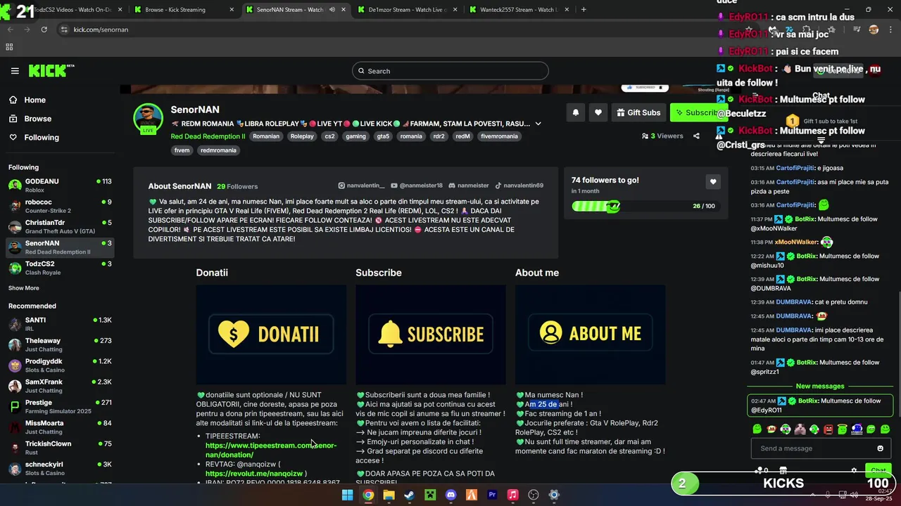The height and width of the screenshot is (506, 901).
Task: Switch to the De1mzor Stream tab
Action: point(408,10)
